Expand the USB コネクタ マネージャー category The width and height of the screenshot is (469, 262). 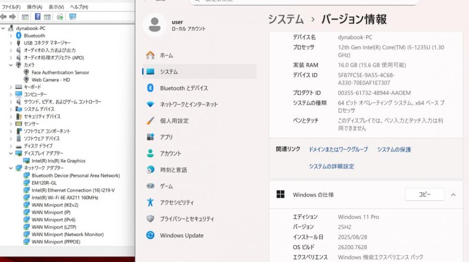(x=11, y=43)
